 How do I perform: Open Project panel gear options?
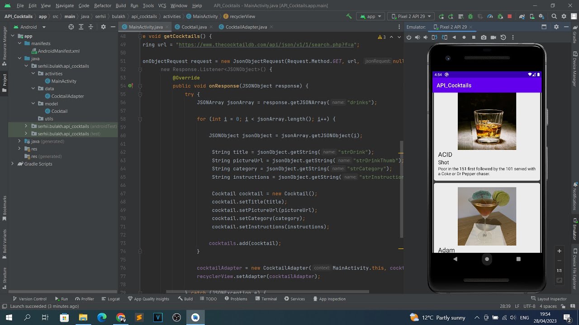pos(103,27)
